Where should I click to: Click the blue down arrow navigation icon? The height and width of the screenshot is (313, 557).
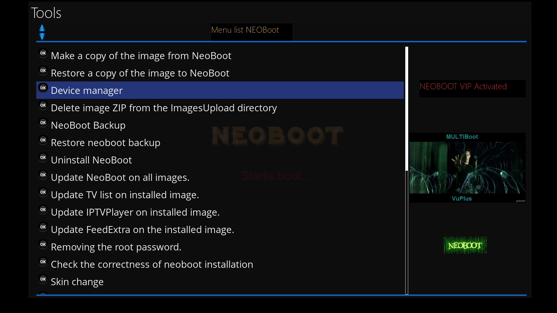(x=42, y=37)
